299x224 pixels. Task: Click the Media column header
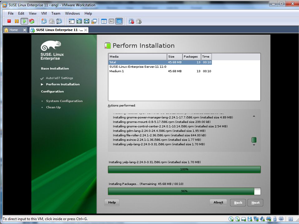tap(138, 57)
